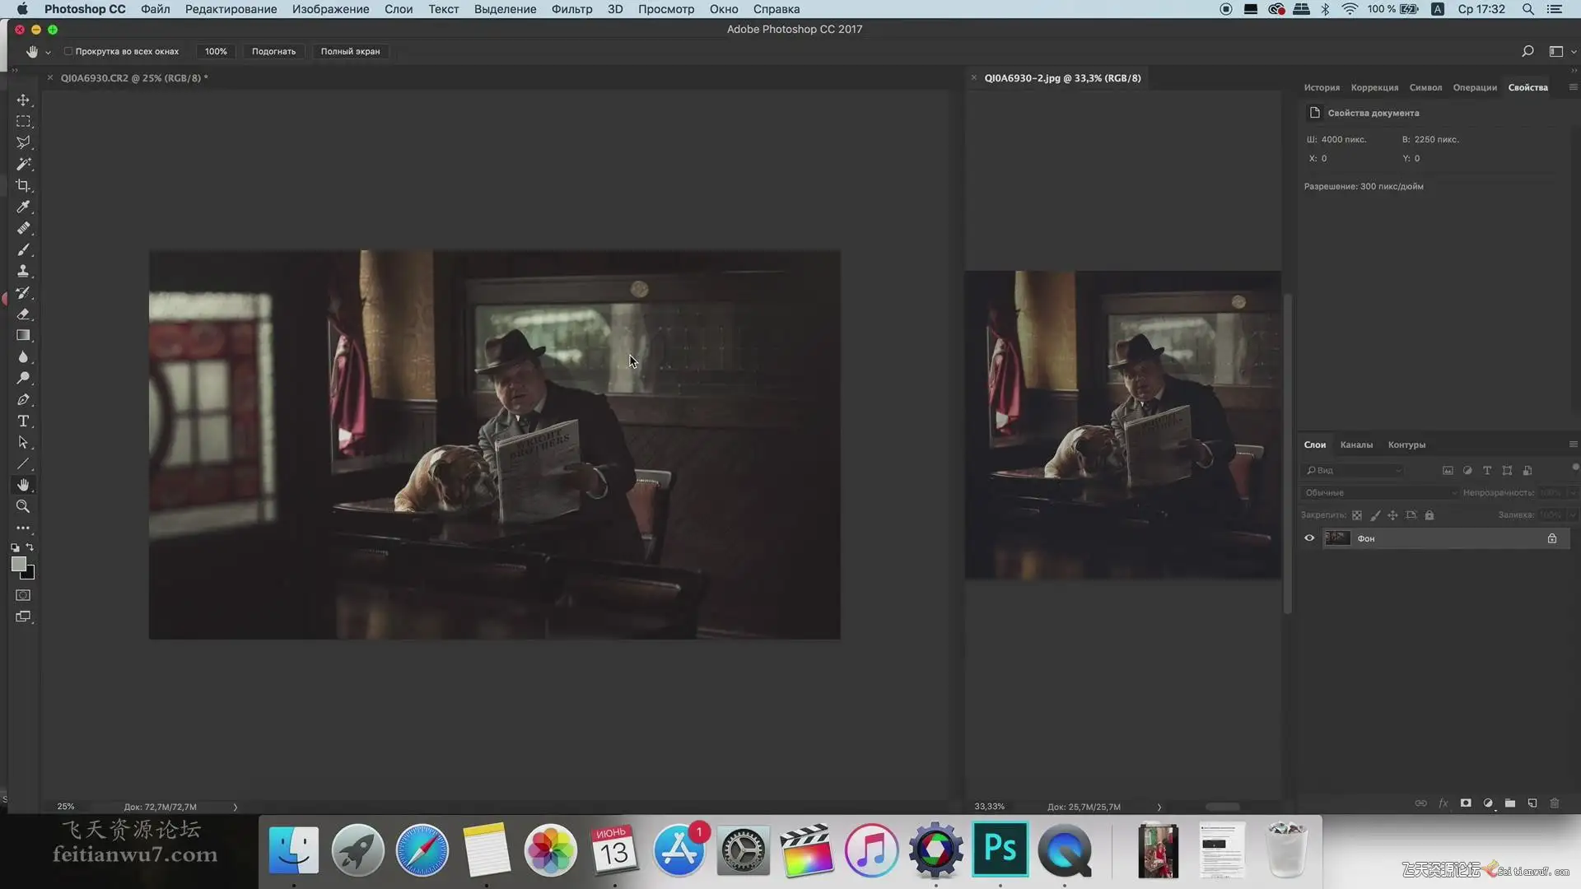This screenshot has height=889, width=1581.
Task: Select the Eyedropper tool
Action: pyautogui.click(x=23, y=207)
